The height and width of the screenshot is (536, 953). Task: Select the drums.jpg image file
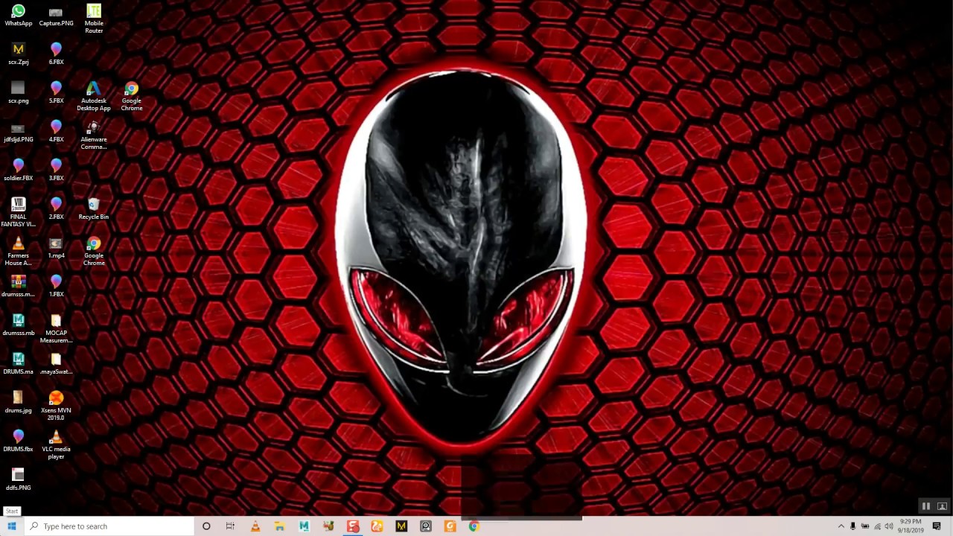tap(19, 403)
